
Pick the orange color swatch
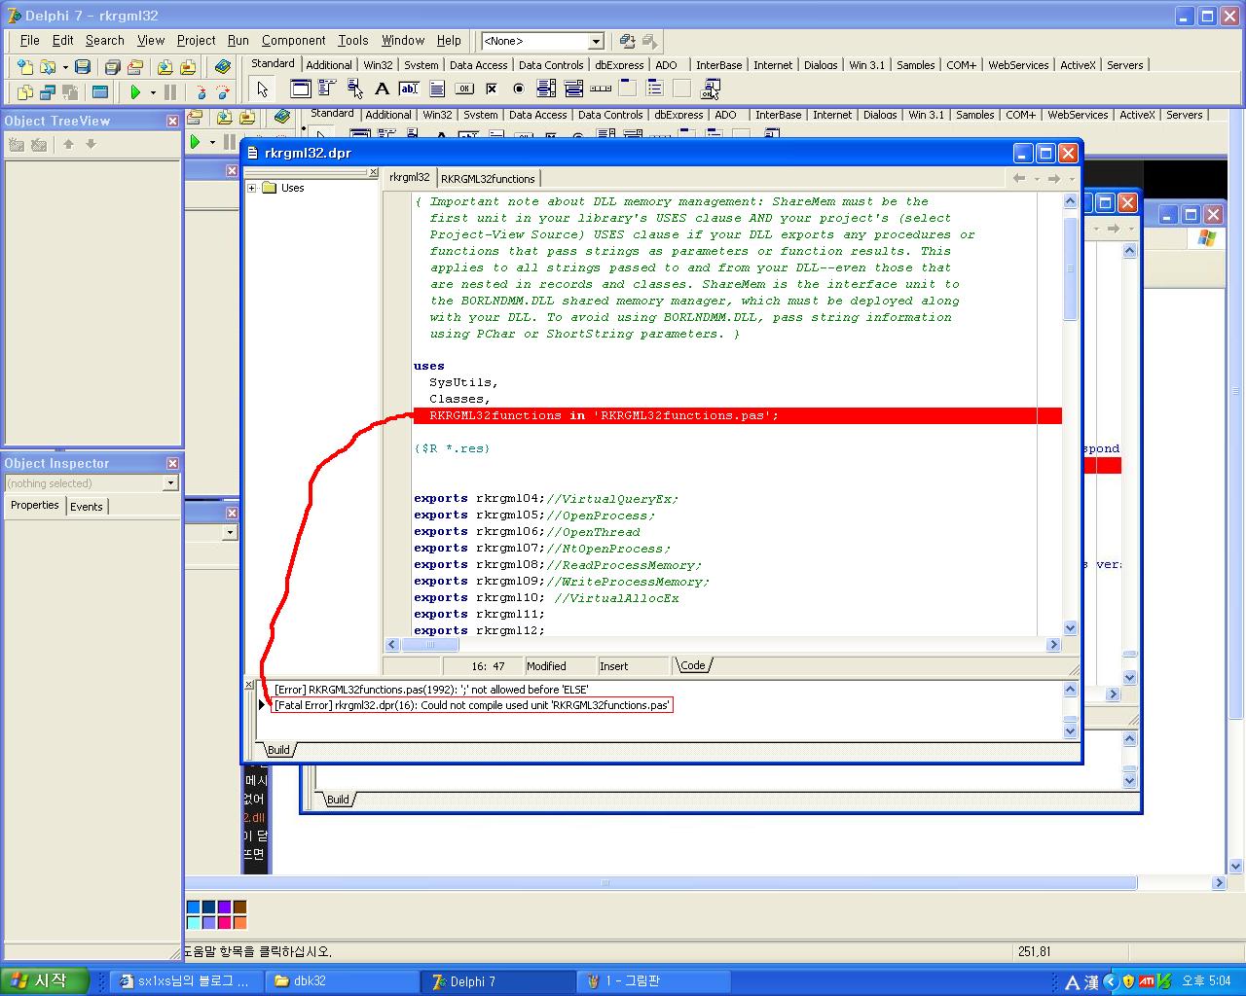pos(239,922)
